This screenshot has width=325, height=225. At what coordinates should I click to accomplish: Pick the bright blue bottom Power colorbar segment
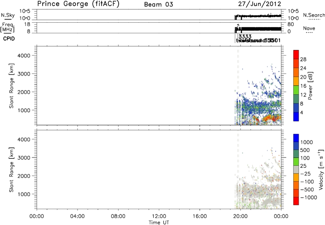[x=296, y=117]
